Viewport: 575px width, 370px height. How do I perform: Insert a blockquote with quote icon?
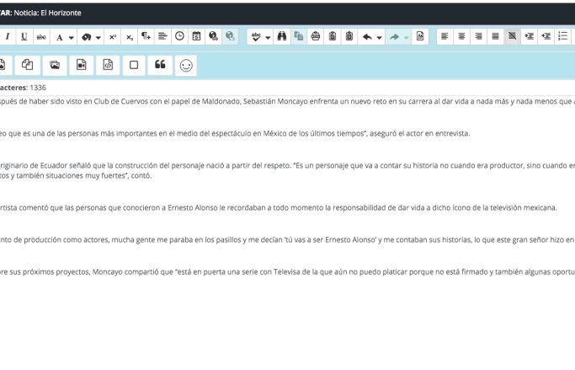[160, 65]
